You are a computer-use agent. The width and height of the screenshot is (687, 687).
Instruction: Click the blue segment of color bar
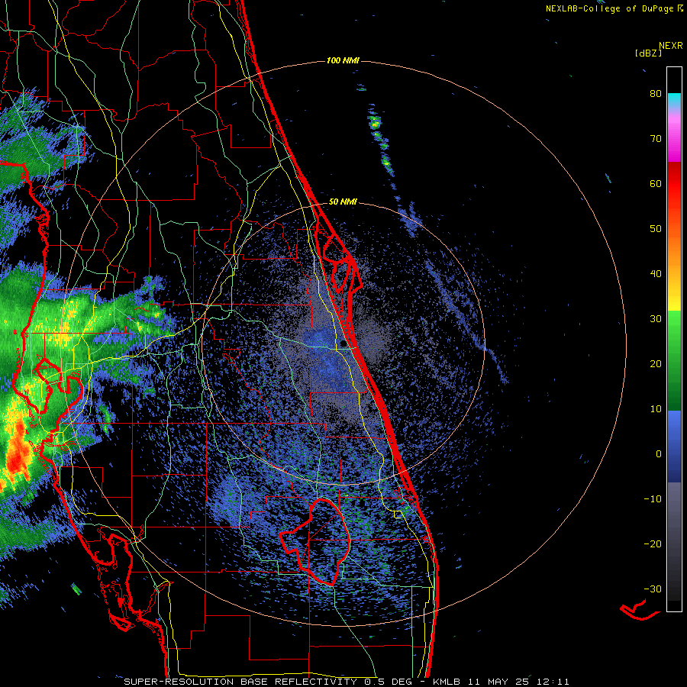click(x=674, y=446)
